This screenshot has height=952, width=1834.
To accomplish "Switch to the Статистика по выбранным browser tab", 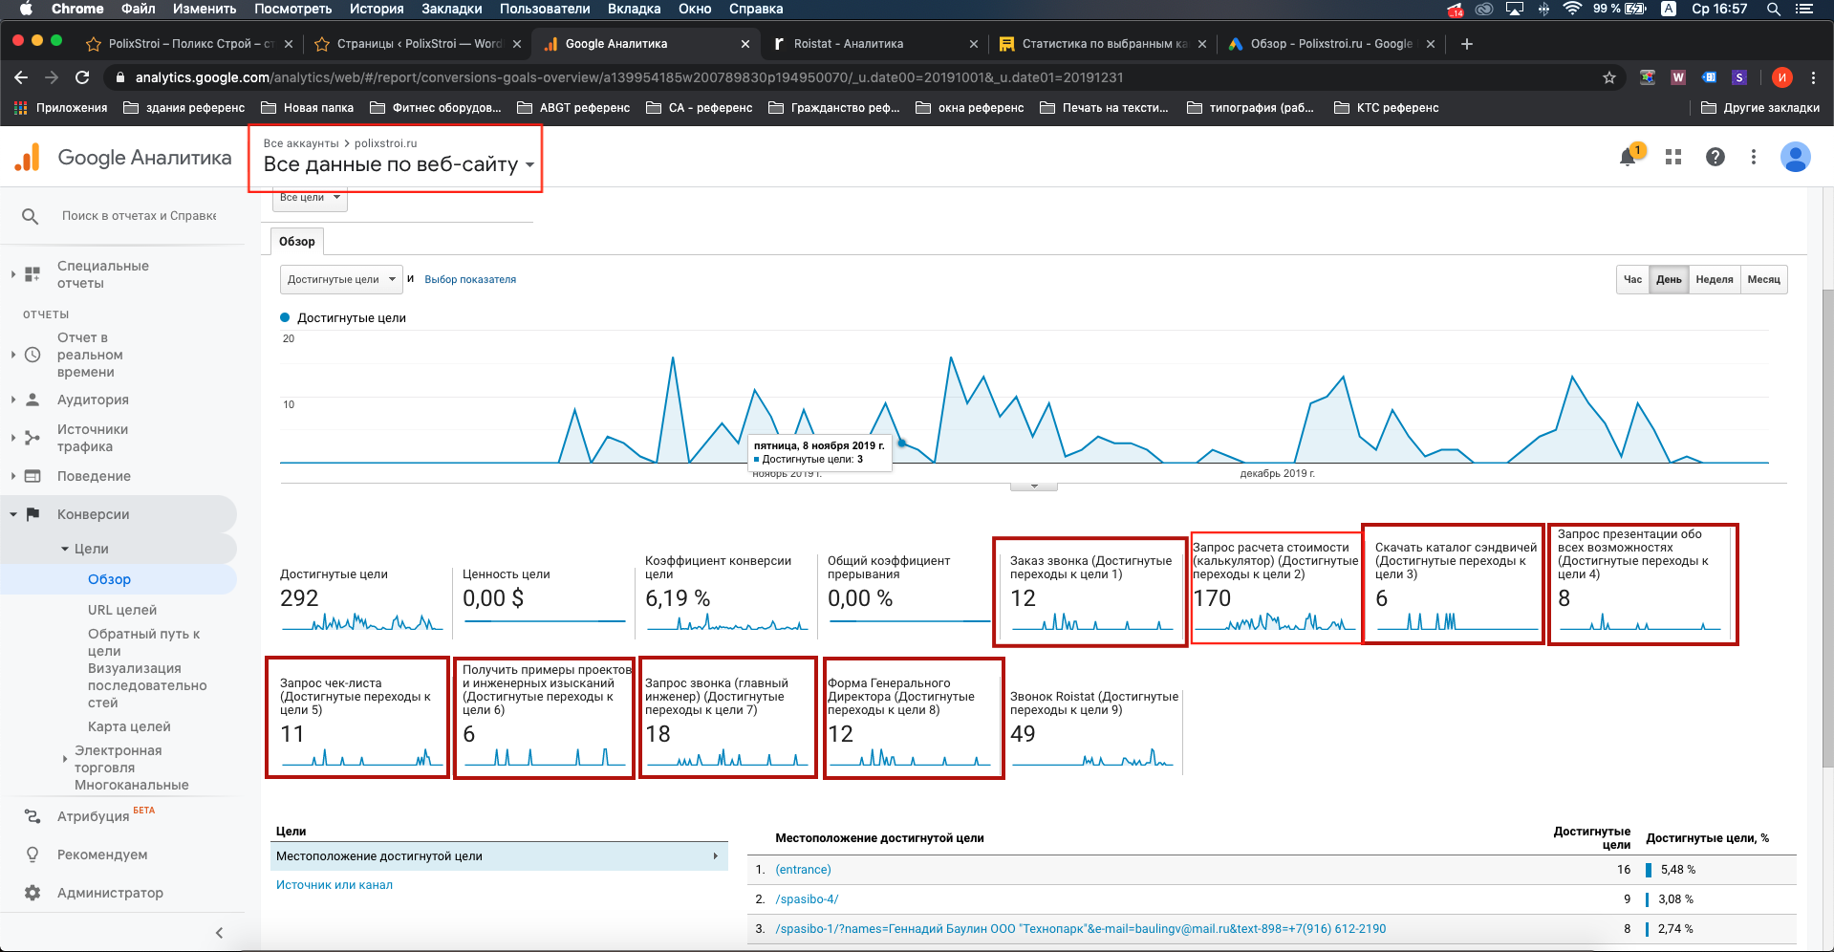I will point(1103,44).
